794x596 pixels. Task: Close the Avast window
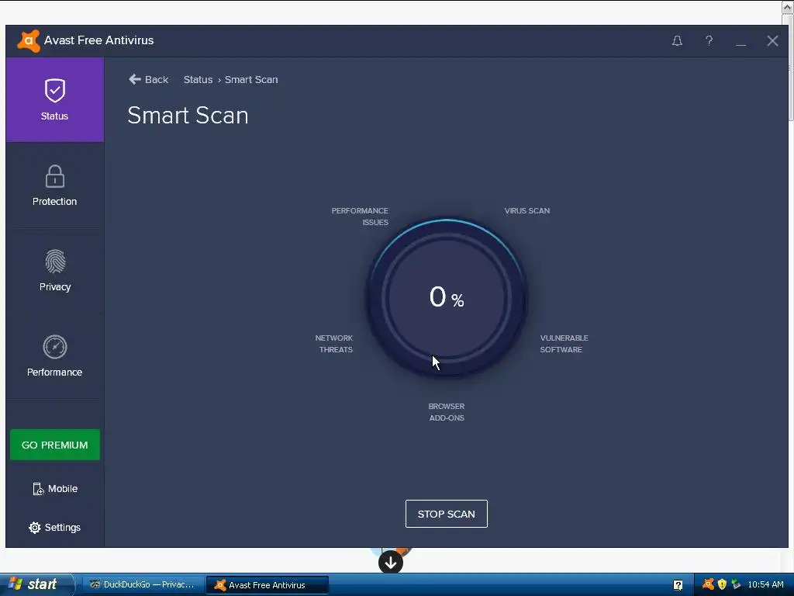pos(772,40)
